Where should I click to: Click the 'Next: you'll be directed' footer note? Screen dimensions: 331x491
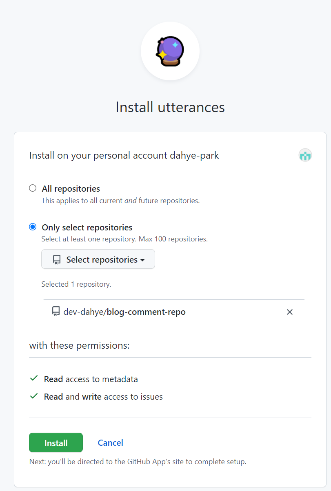click(138, 462)
